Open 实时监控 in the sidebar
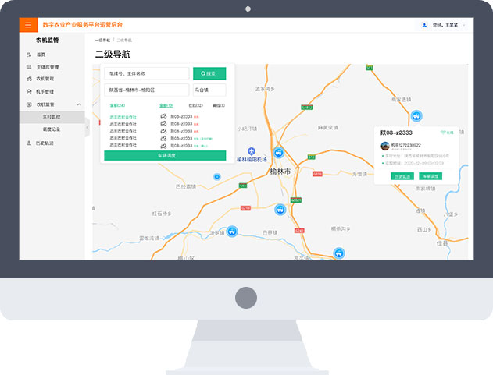Screen dimensions: 493x375 tap(52, 116)
